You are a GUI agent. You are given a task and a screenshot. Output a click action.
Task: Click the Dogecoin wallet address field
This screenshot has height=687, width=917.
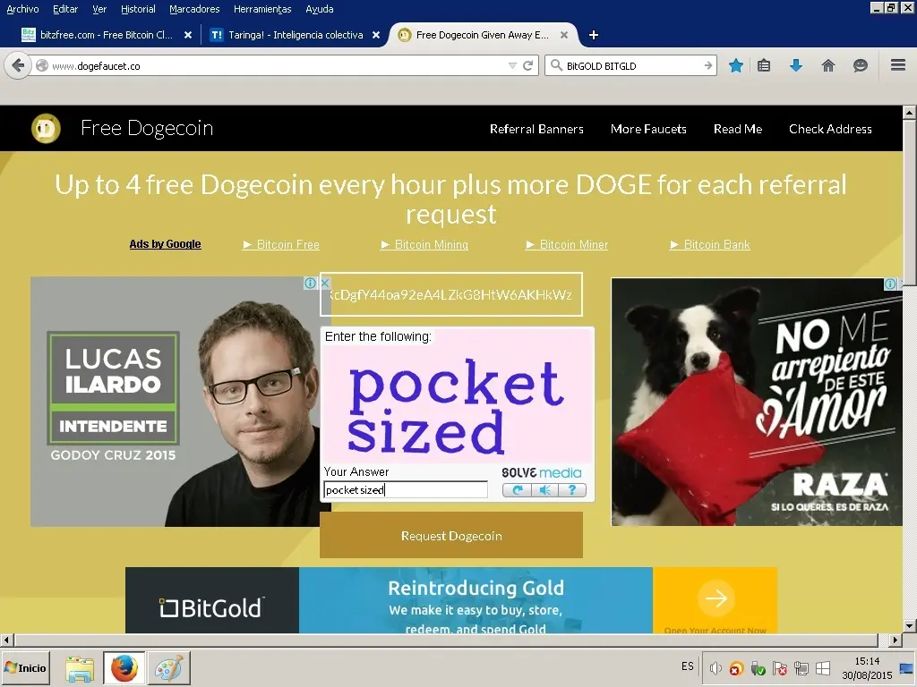[451, 294]
